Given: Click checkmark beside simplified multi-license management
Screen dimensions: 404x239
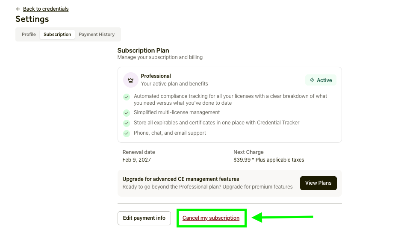Looking at the screenshot, I should 127,113.
